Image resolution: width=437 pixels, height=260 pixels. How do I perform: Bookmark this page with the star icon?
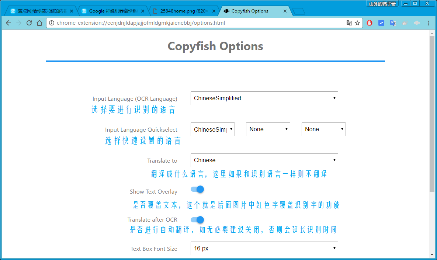click(357, 23)
